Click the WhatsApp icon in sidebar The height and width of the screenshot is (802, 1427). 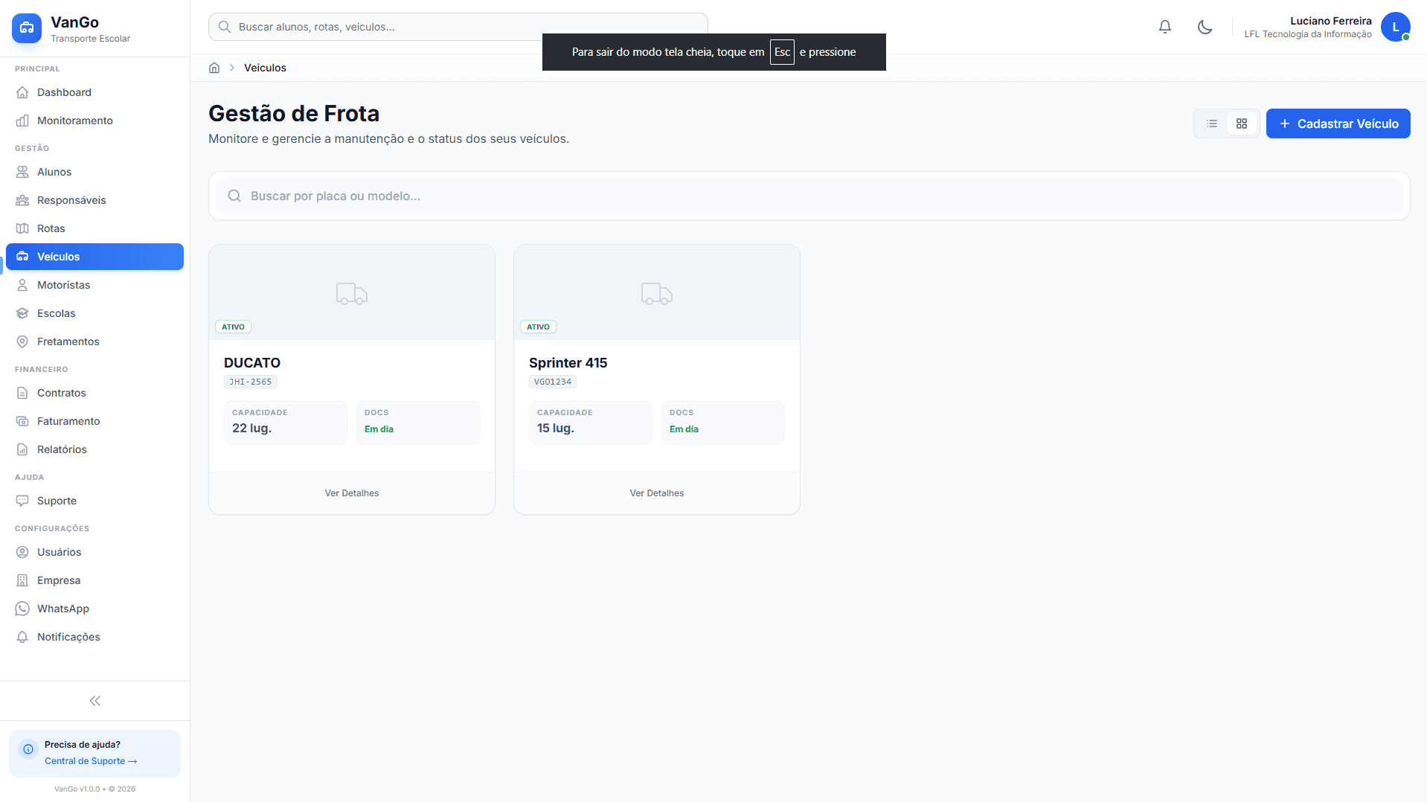click(x=22, y=609)
